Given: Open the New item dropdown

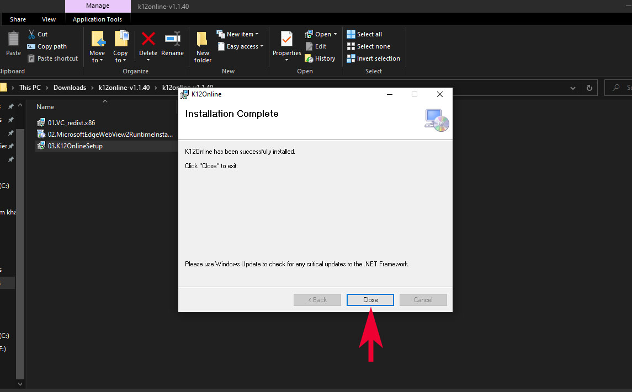Looking at the screenshot, I should [x=238, y=34].
